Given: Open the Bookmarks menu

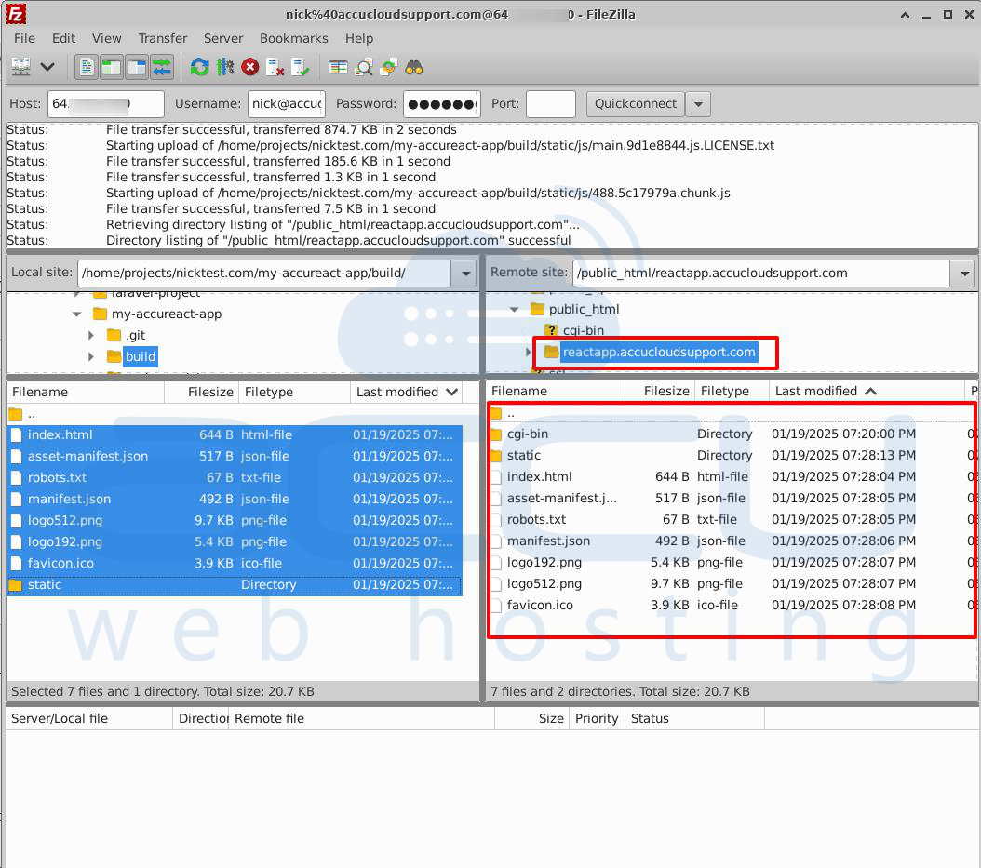Looking at the screenshot, I should [x=293, y=38].
